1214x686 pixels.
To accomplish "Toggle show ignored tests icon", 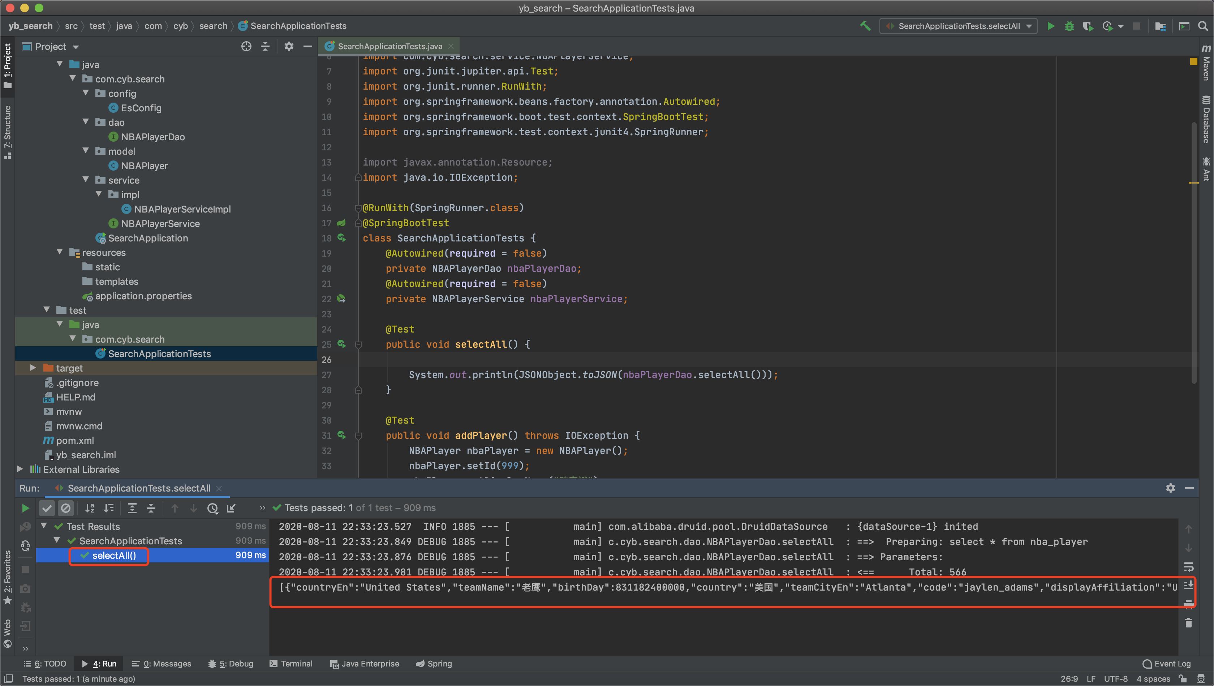I will coord(66,508).
